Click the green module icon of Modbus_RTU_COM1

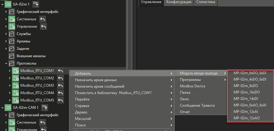coord(15,71)
